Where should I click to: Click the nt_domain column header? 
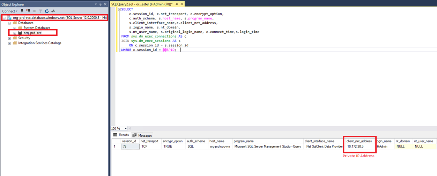click(x=403, y=141)
